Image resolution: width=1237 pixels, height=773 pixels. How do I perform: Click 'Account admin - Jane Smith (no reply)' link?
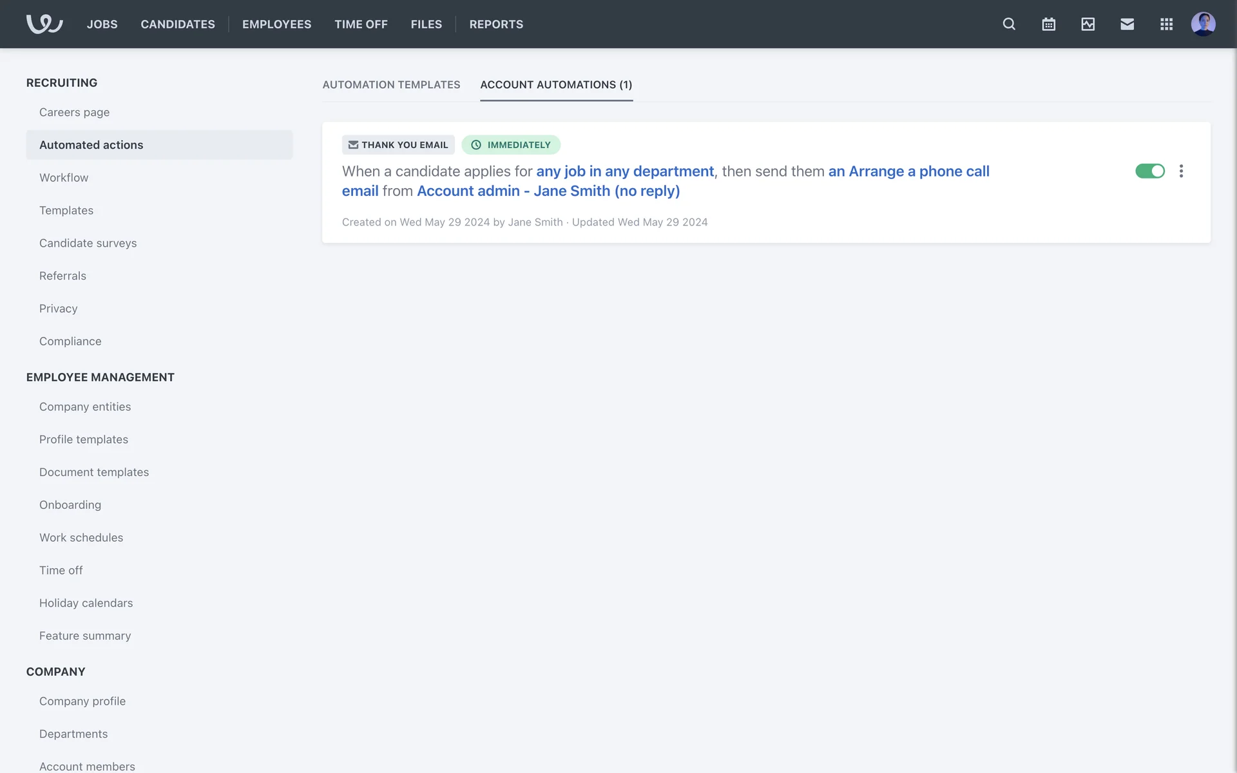coord(548,191)
